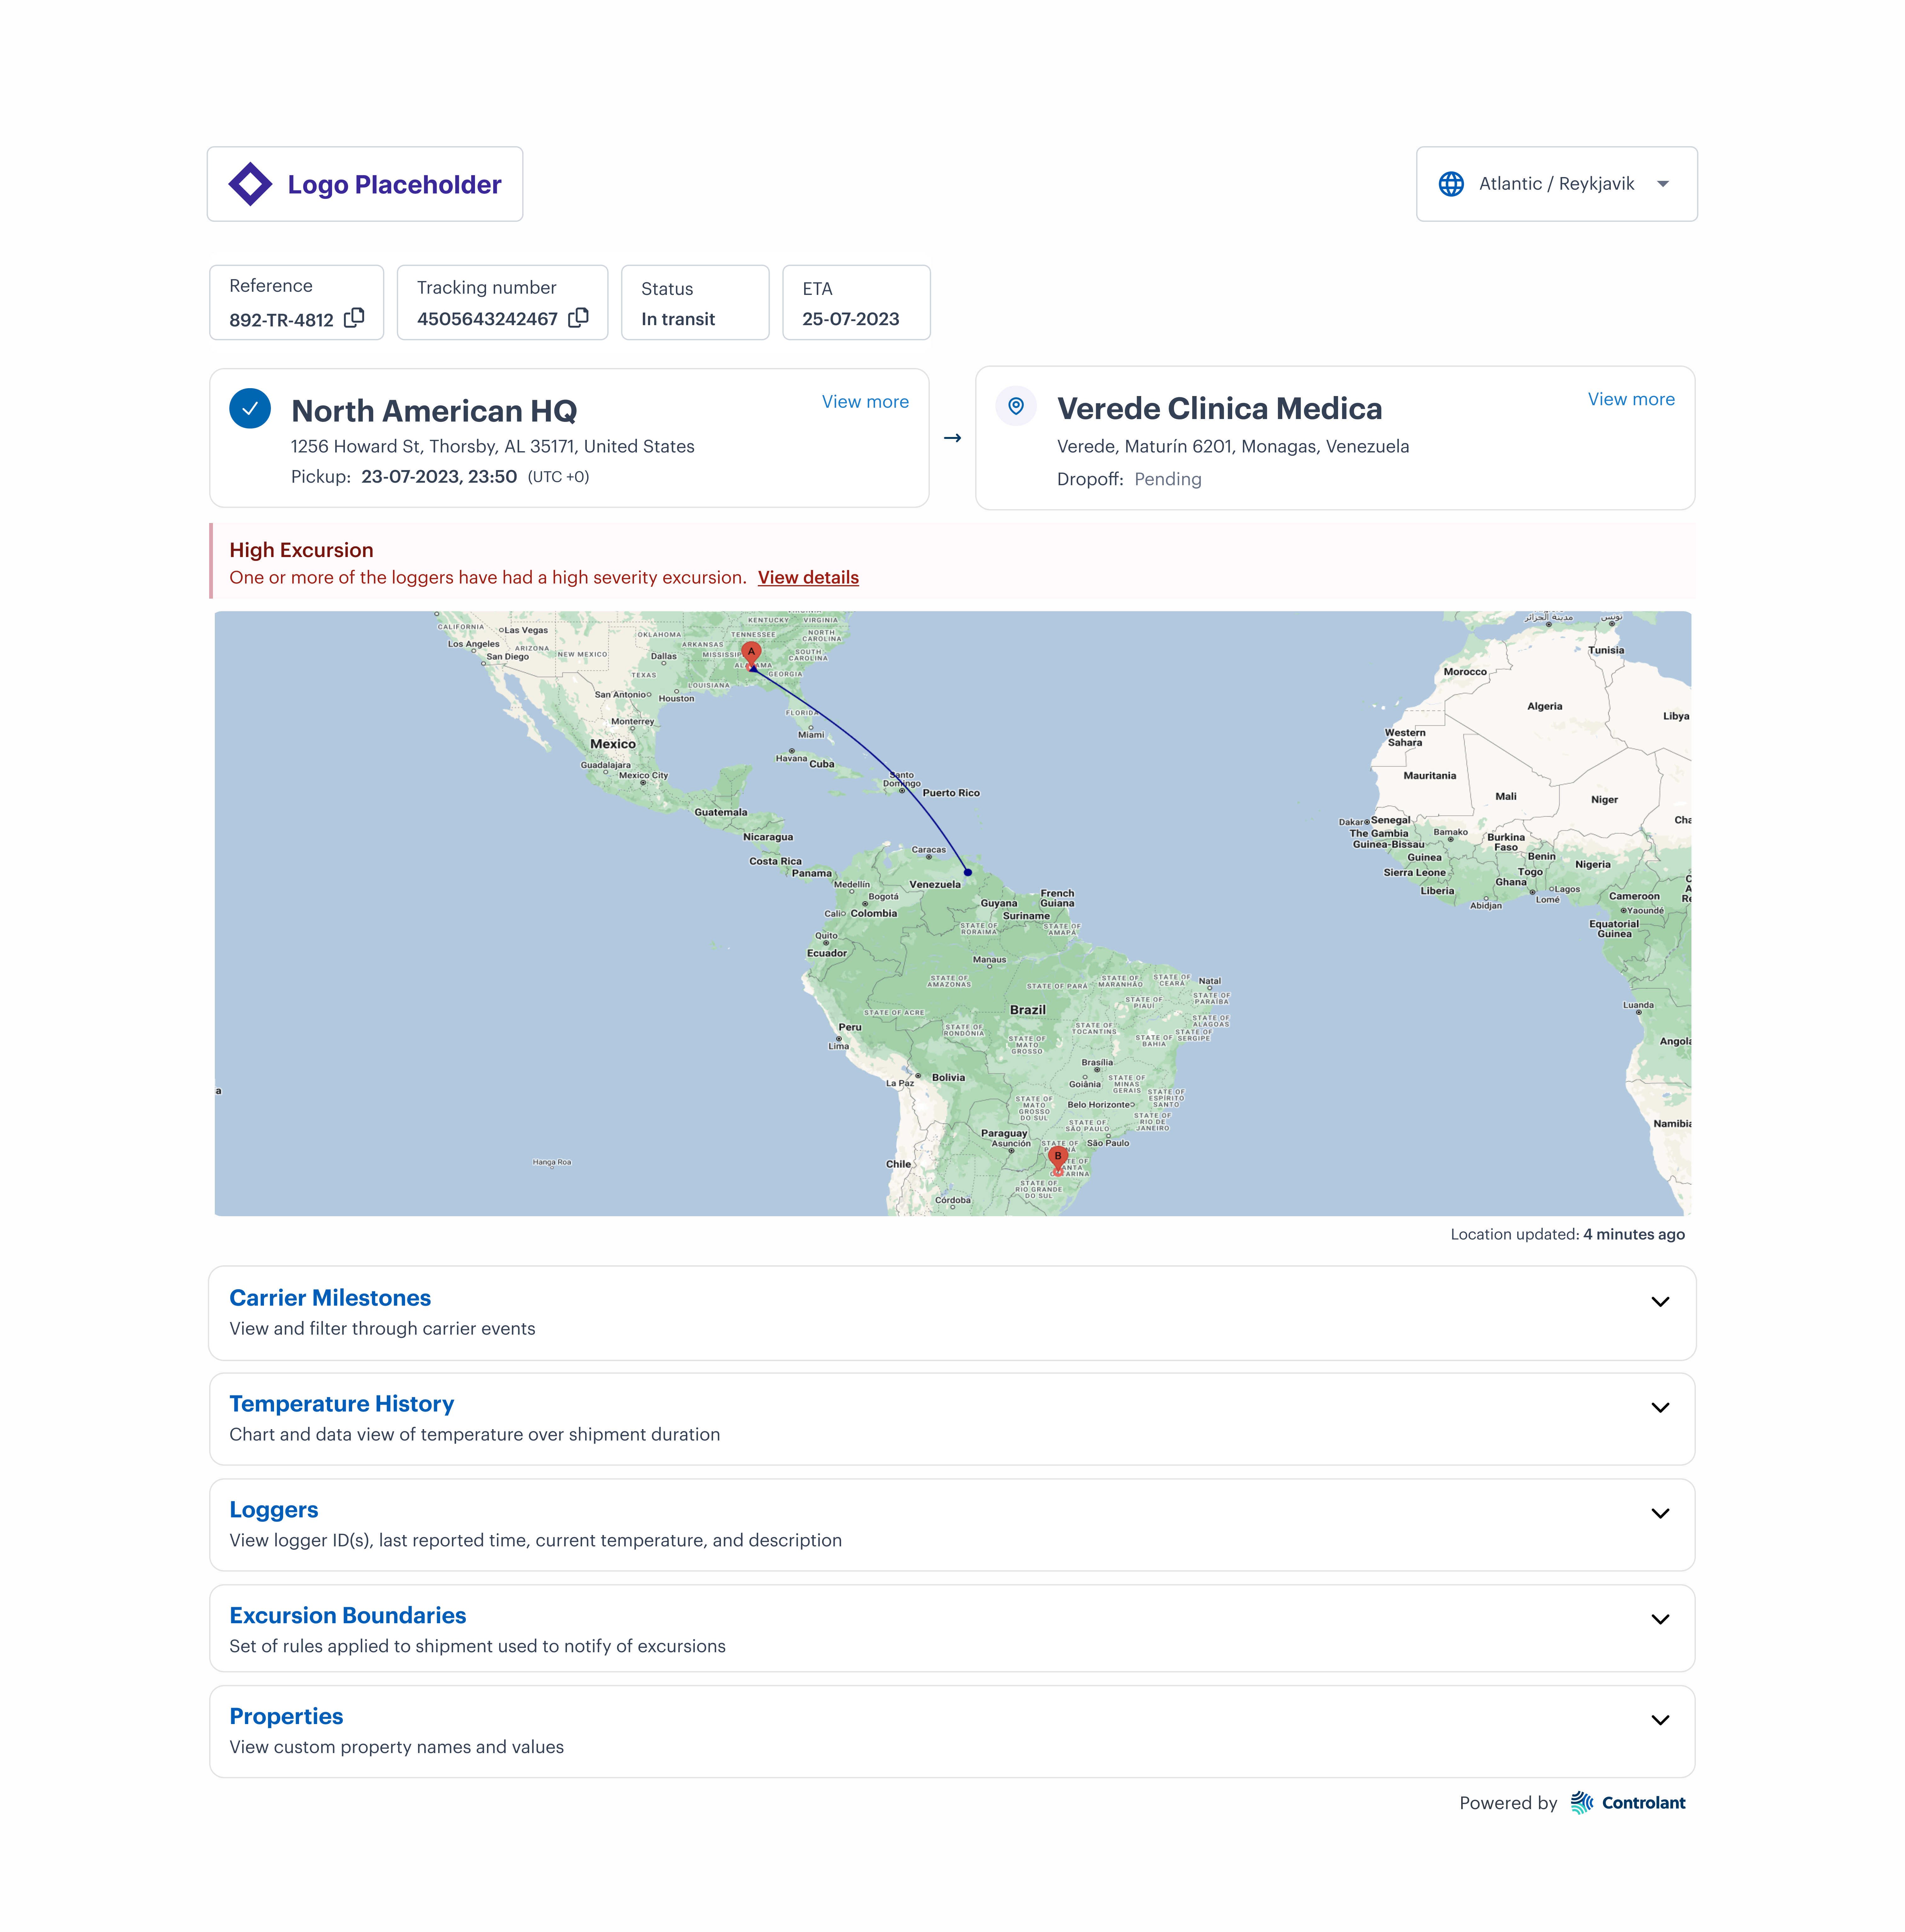Click the timezone dropdown caret arrow
Viewport: 1905px width, 1932px height.
[x=1663, y=184]
